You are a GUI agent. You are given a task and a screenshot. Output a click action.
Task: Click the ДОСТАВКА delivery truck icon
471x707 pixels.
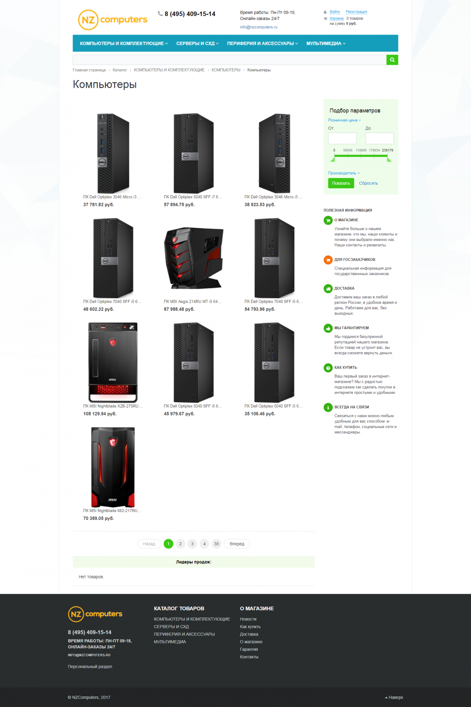click(328, 288)
